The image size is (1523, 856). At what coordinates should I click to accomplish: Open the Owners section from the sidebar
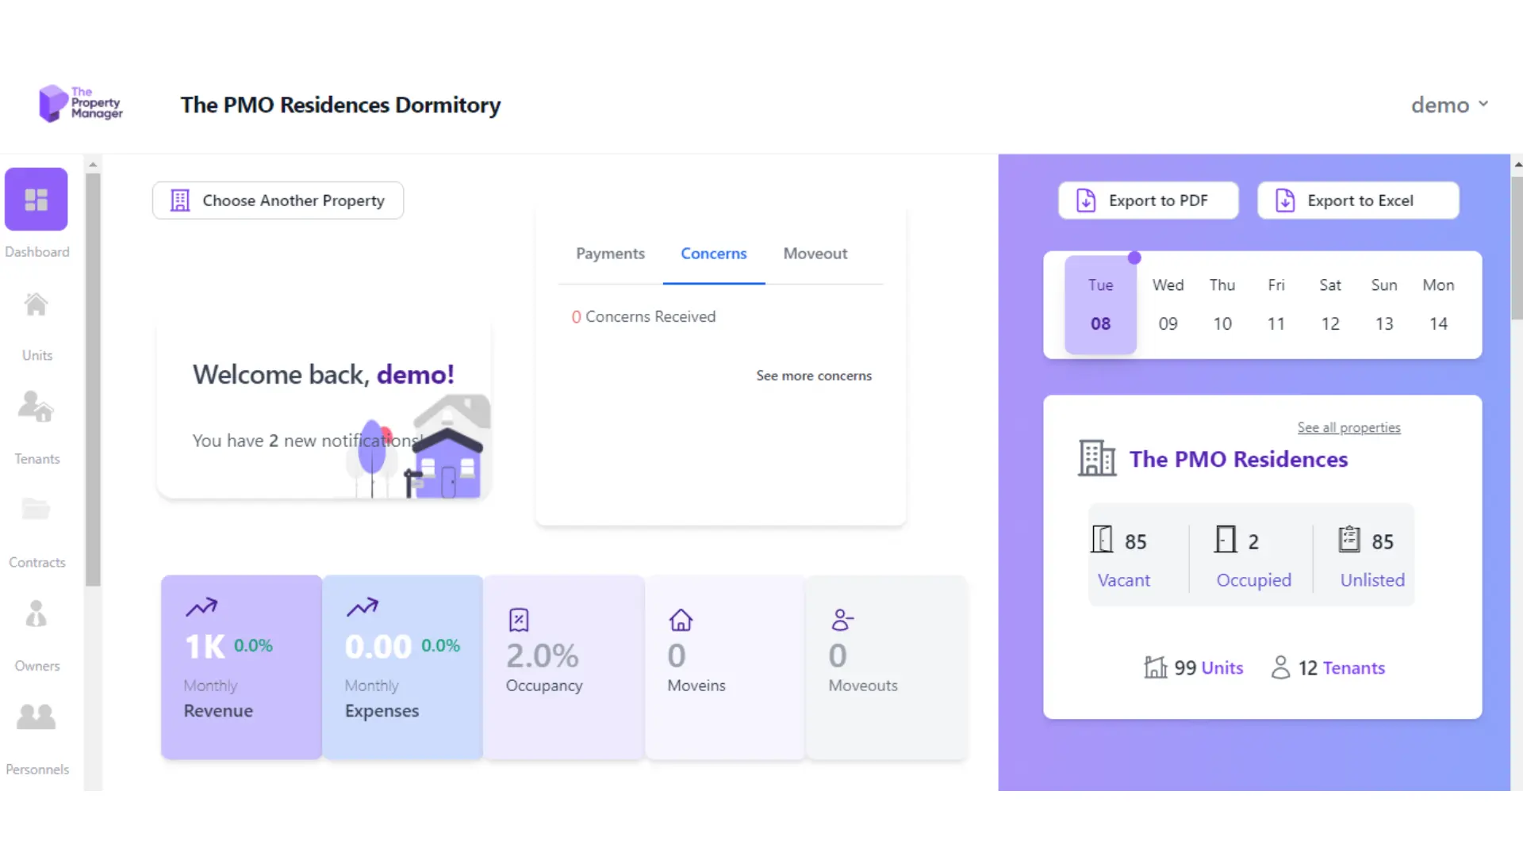[36, 614]
